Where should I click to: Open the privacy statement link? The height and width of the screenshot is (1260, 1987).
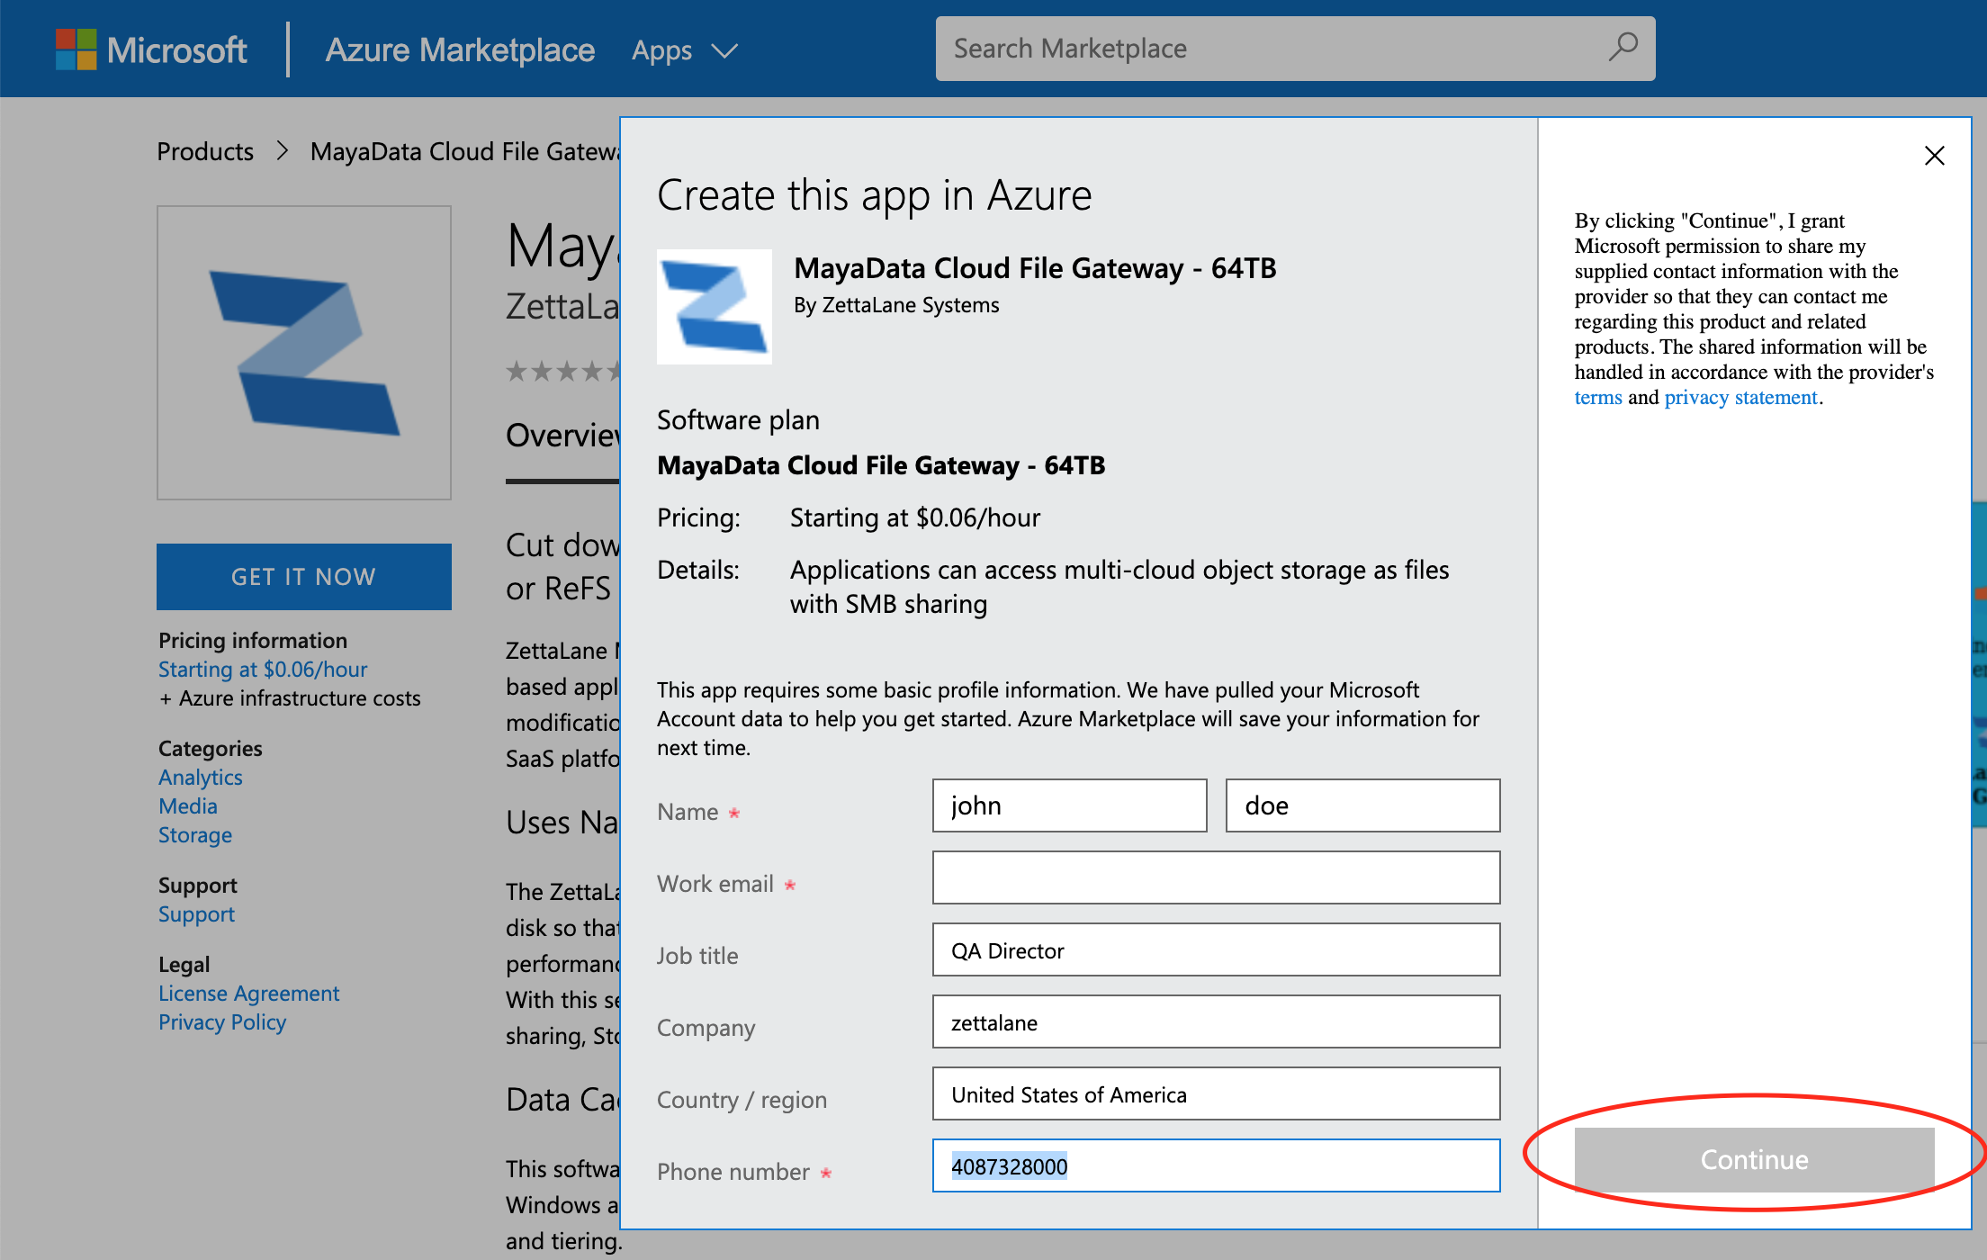point(1740,398)
